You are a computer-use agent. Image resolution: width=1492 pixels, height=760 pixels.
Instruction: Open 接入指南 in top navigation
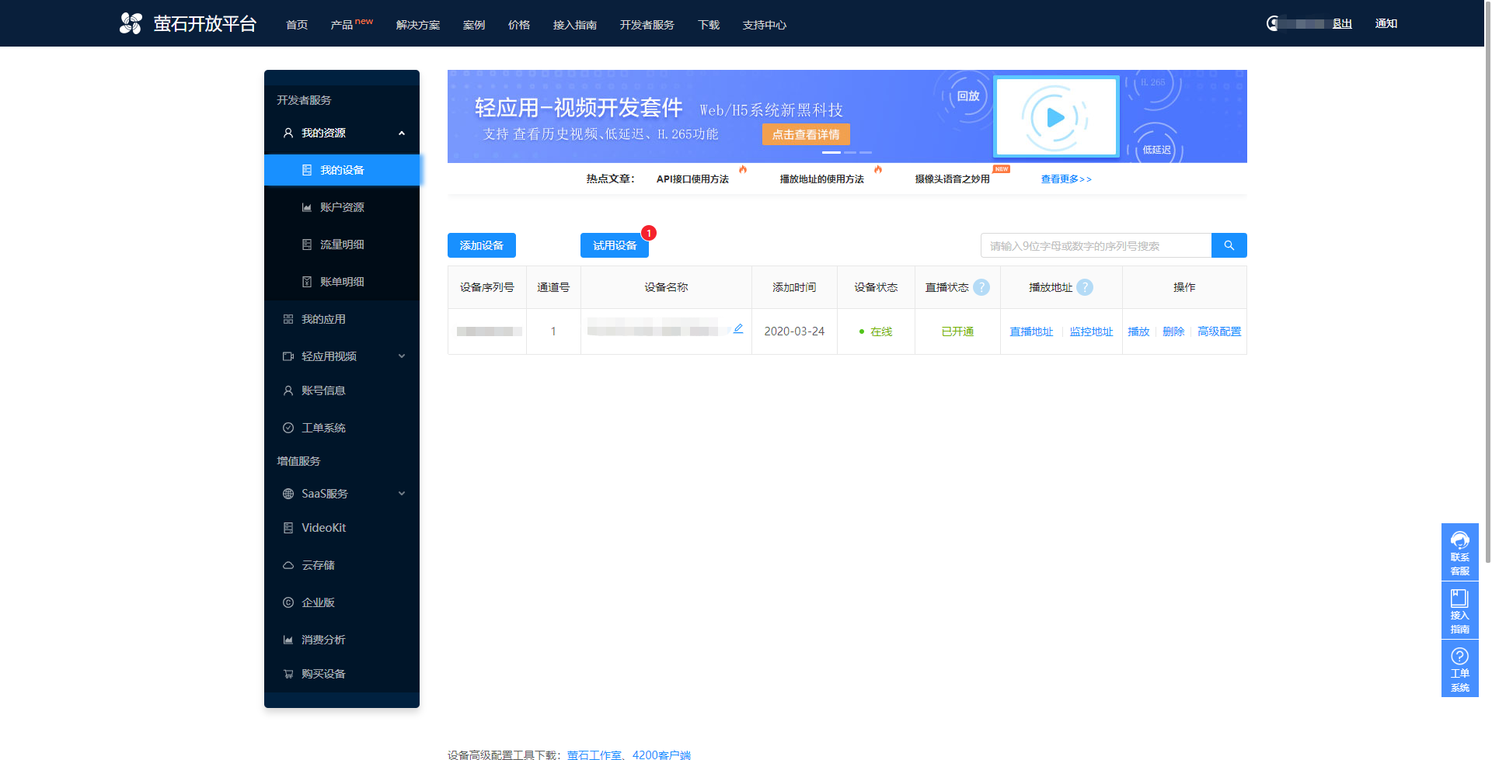pyautogui.click(x=575, y=25)
